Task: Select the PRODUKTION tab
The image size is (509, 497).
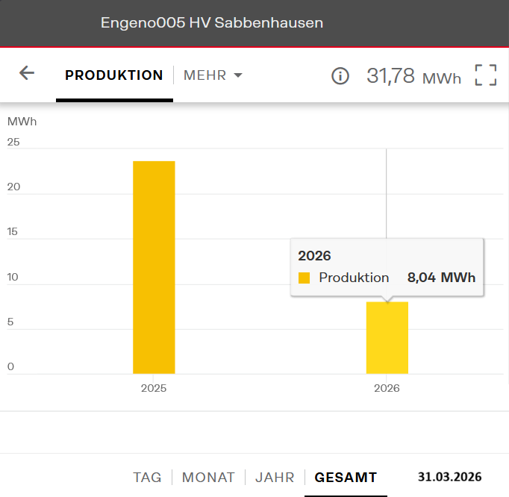Action: [x=114, y=75]
